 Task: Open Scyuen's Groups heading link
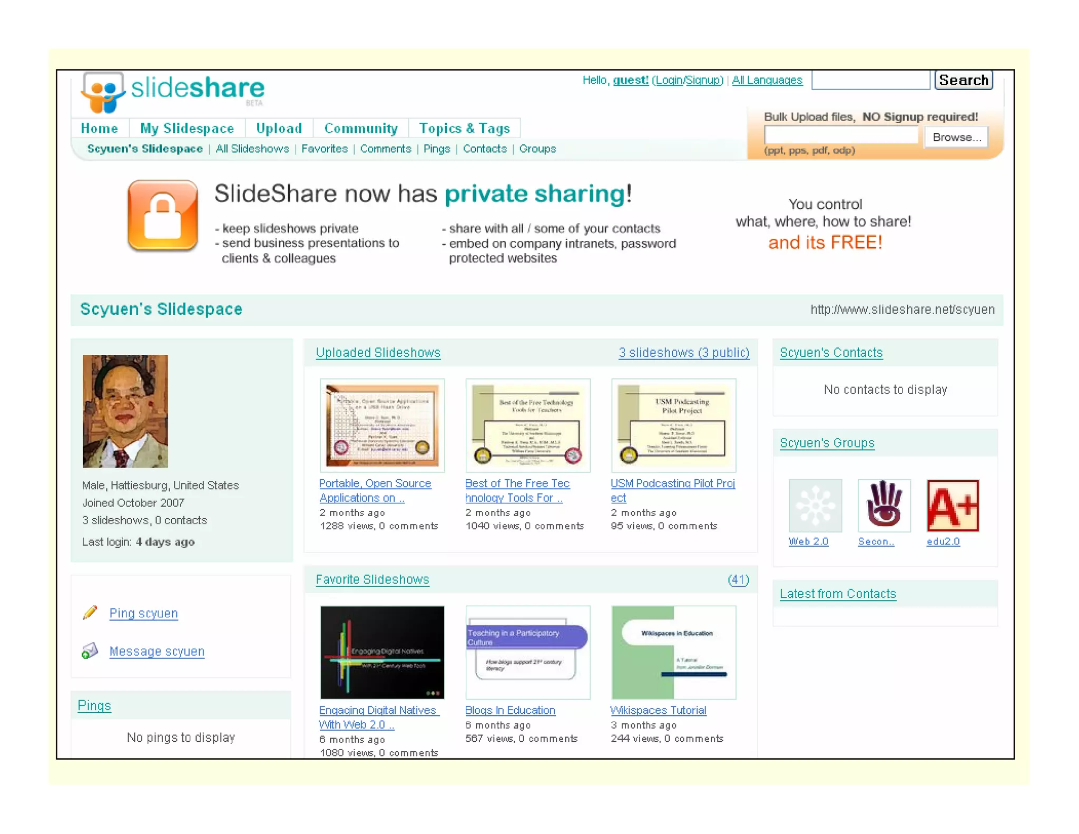pos(827,443)
